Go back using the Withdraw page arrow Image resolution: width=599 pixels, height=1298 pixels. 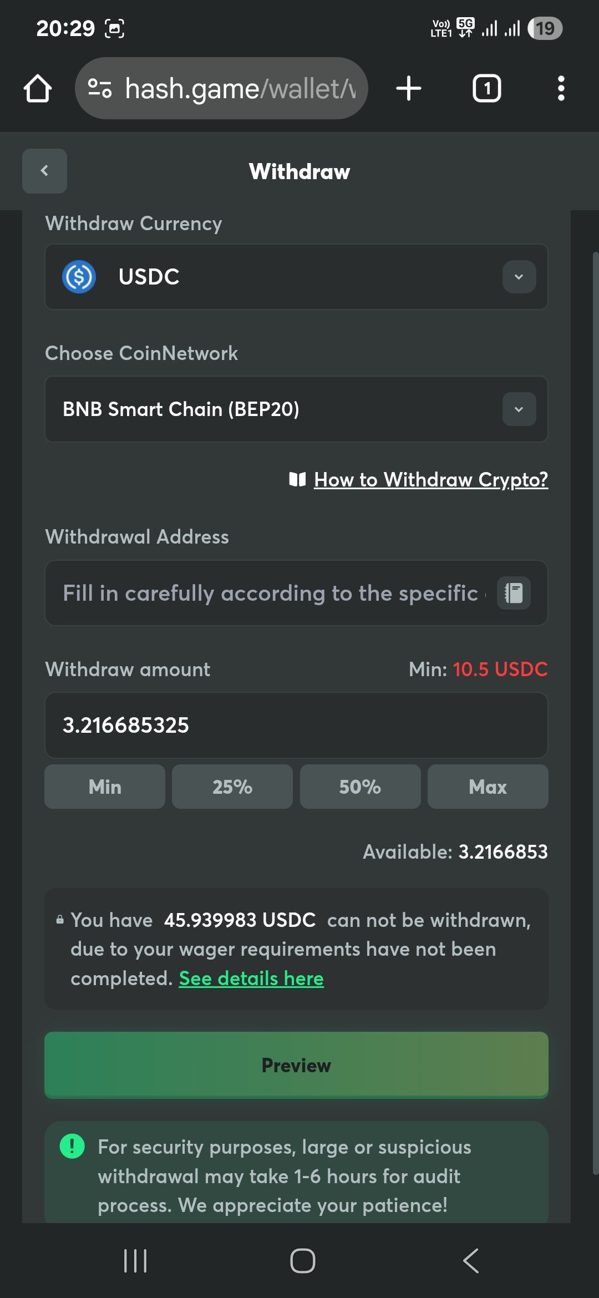(44, 171)
